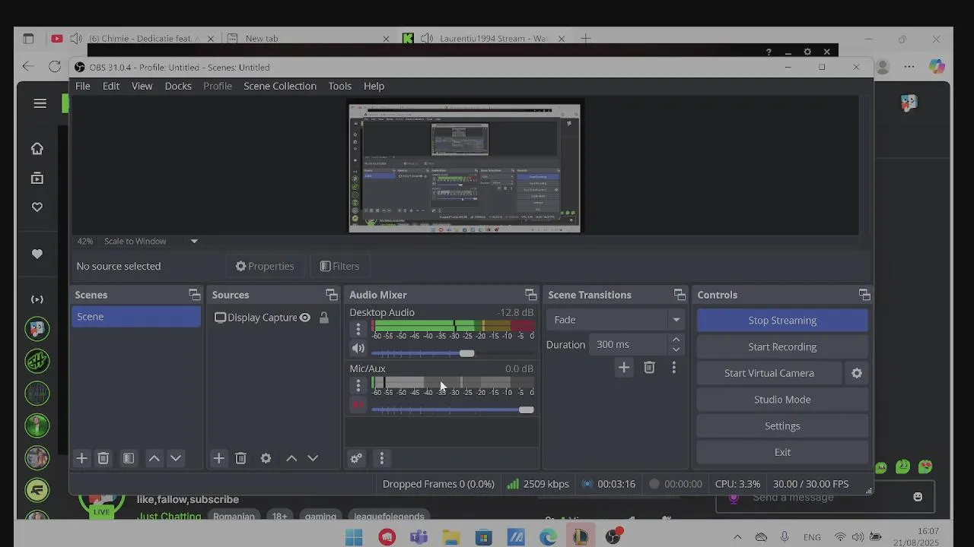Open the Docks menu
The height and width of the screenshot is (547, 974).
point(178,86)
